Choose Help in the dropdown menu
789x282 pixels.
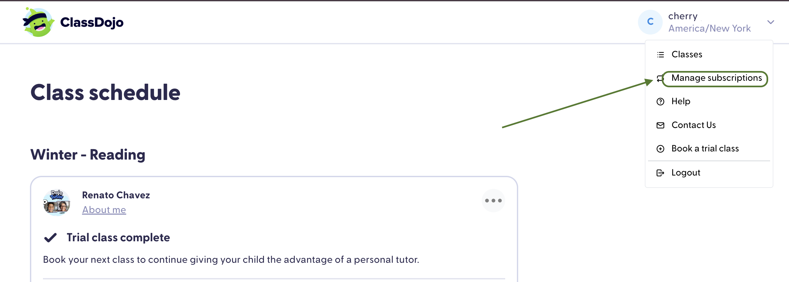coord(681,101)
